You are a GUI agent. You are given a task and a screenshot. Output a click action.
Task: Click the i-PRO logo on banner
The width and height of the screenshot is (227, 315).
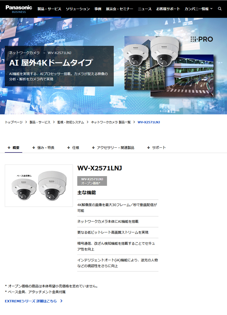(202, 39)
